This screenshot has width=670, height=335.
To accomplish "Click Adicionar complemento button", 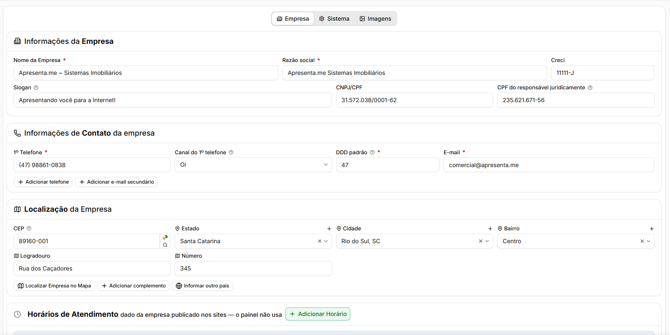I will tap(133, 286).
